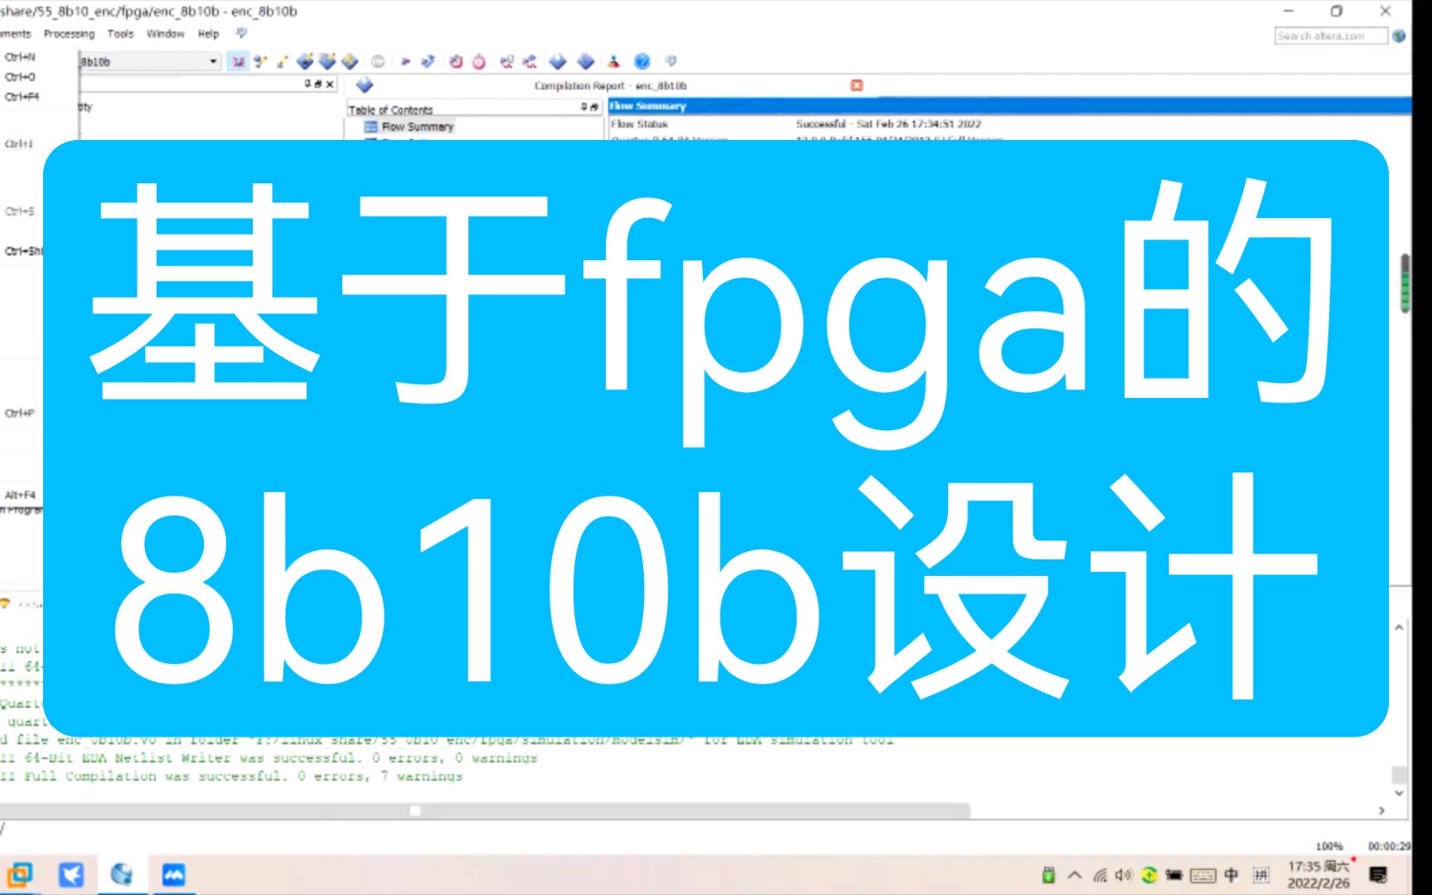Open the blue bird app in taskbar

click(x=70, y=874)
